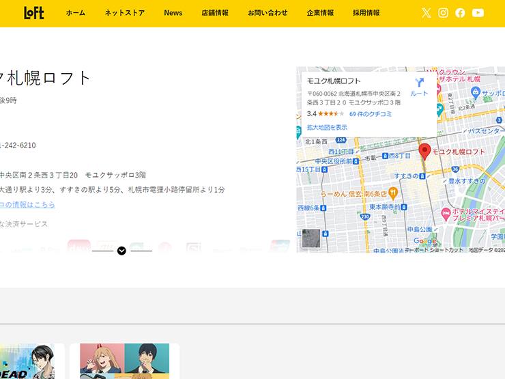Viewport: 505px width, 379px height.
Task: Click 中島公園 station label on map
Action: pyautogui.click(x=419, y=229)
